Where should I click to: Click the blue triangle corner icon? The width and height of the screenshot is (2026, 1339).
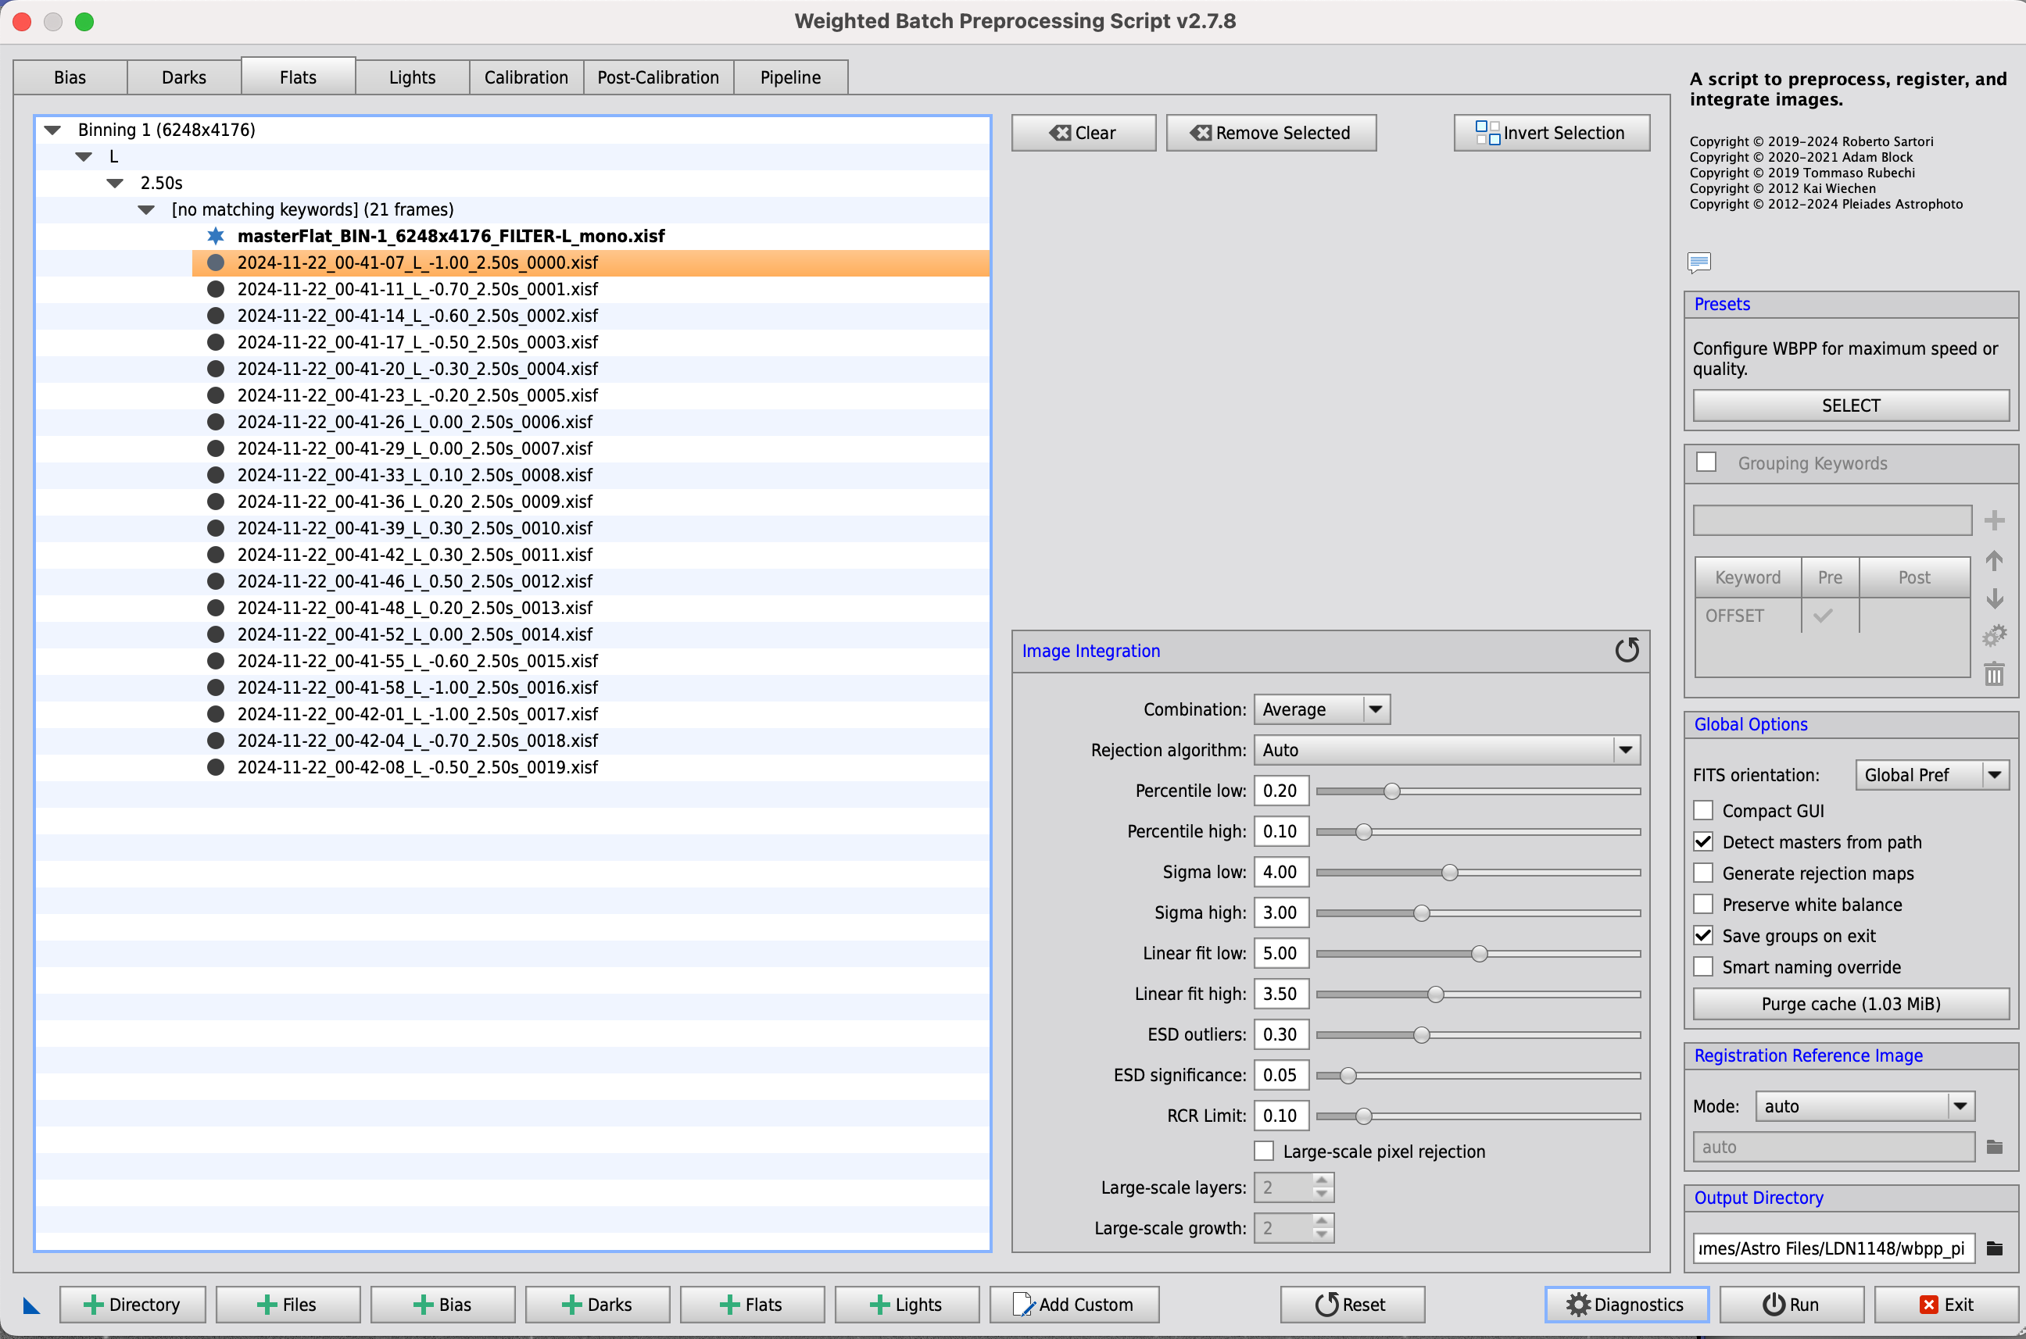[x=30, y=1305]
